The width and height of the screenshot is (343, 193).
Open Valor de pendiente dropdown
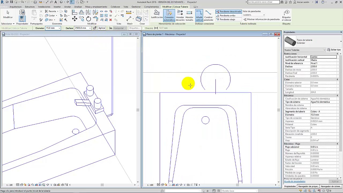[x=264, y=15]
